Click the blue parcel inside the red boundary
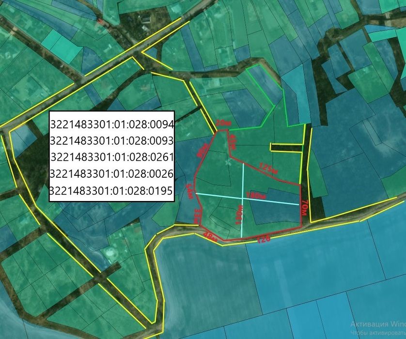406x339 pixels. (x=275, y=207)
